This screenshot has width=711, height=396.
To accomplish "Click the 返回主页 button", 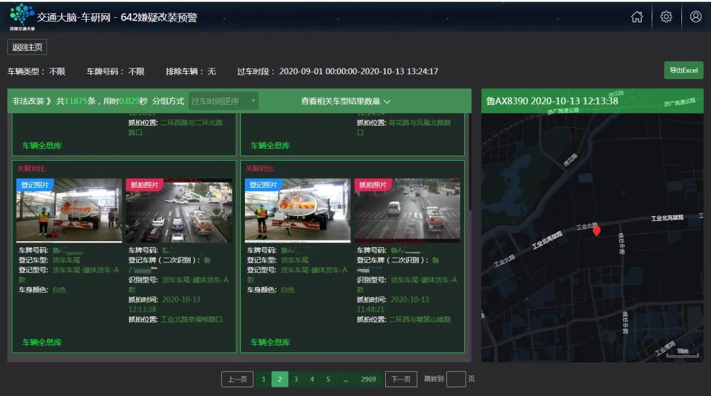I will coord(26,47).
